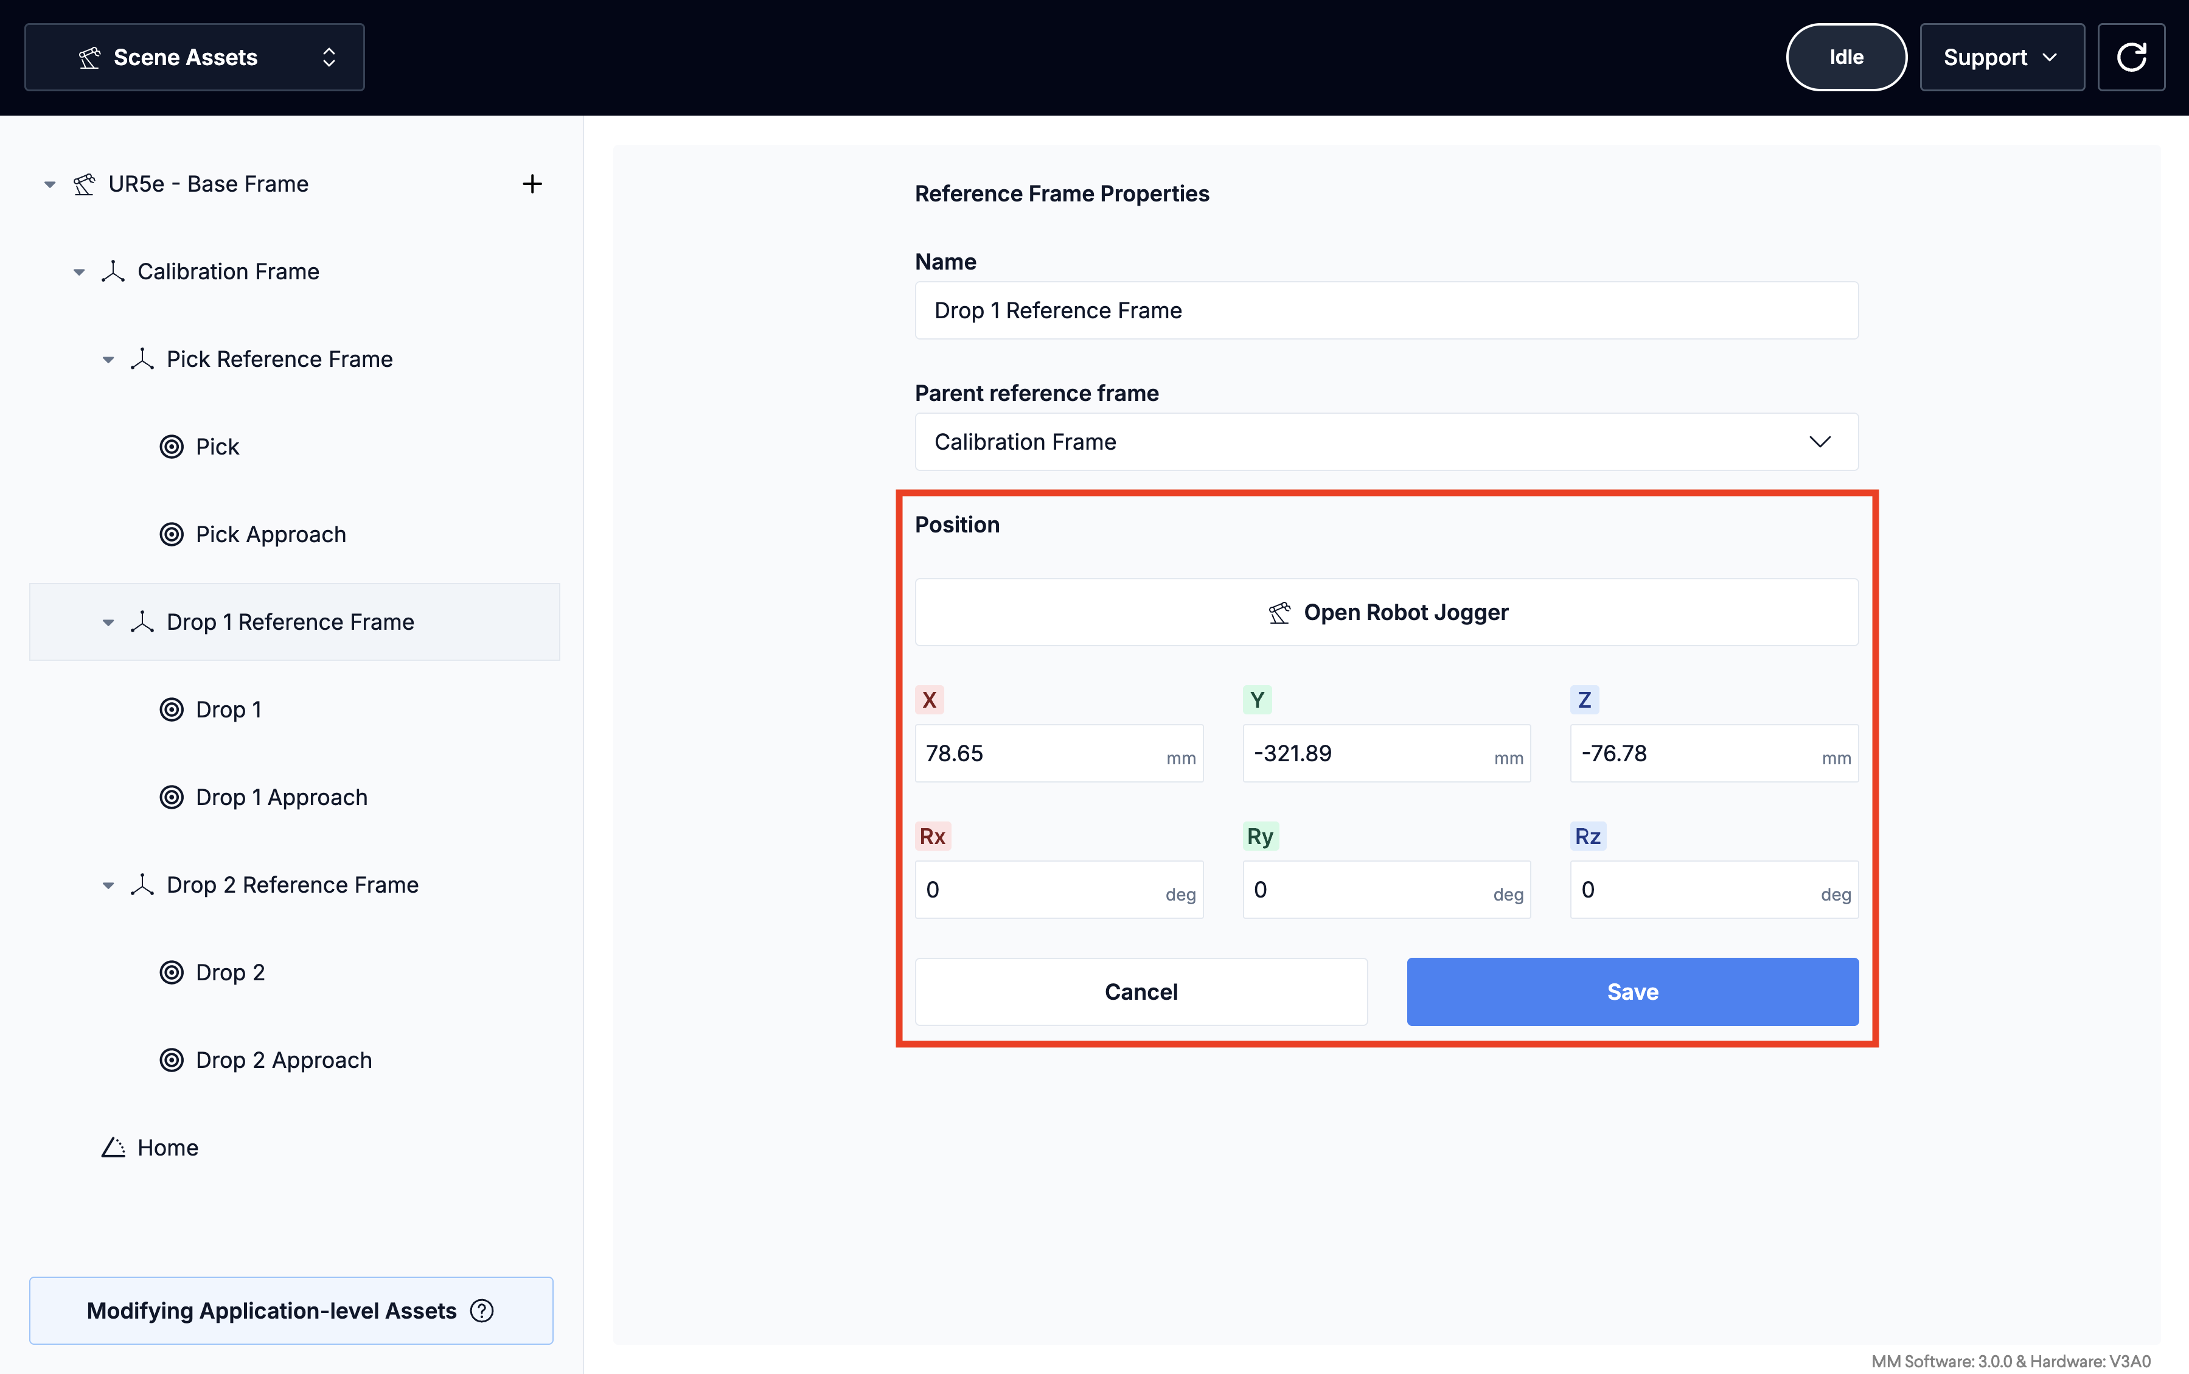Edit the Name input field

(1386, 311)
